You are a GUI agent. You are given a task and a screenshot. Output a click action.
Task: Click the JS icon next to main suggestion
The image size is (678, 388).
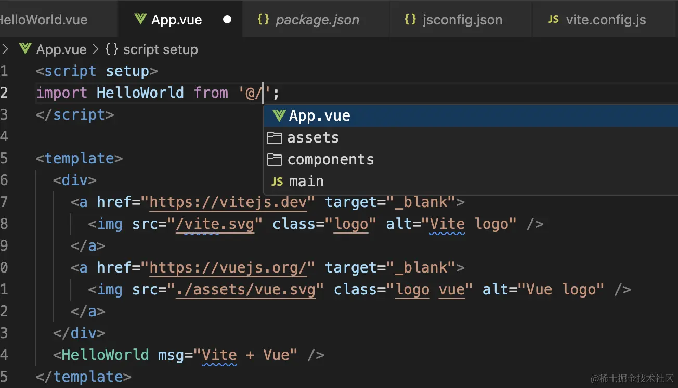tap(277, 182)
